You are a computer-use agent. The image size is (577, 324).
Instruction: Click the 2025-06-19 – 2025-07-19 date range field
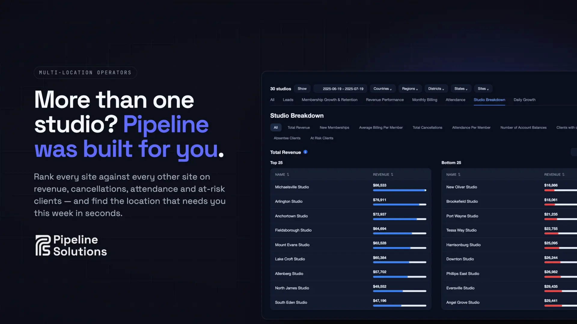click(340, 89)
